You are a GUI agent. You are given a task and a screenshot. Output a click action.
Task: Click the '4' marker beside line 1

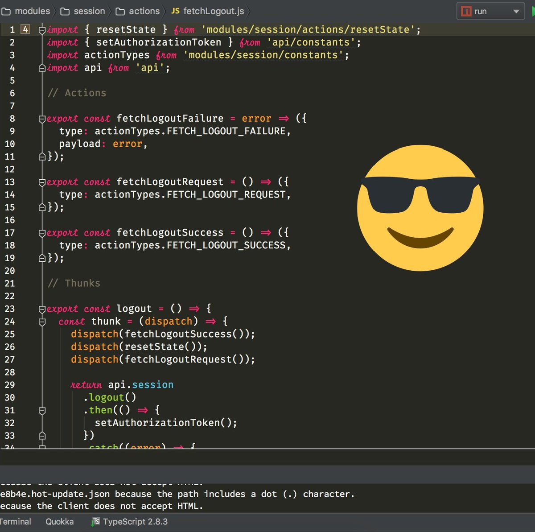[x=25, y=29]
